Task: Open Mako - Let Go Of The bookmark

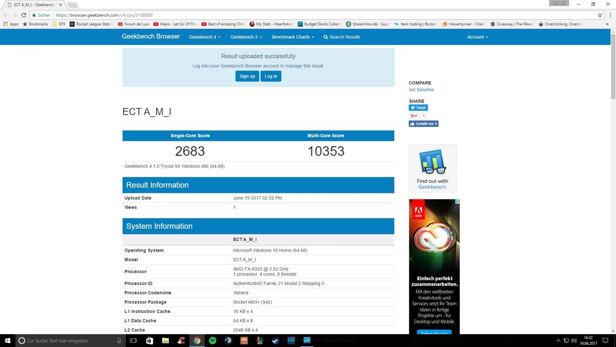Action: (175, 24)
